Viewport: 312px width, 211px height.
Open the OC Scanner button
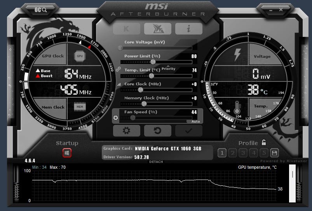coord(40,10)
